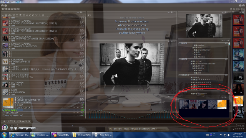This screenshot has width=246, height=138.
Task: Click the track info panel scrollbar
Action: (229, 68)
